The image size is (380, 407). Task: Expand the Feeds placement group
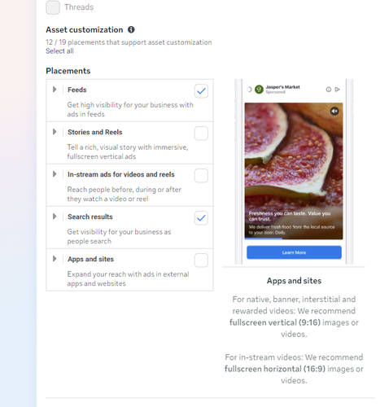pos(55,90)
